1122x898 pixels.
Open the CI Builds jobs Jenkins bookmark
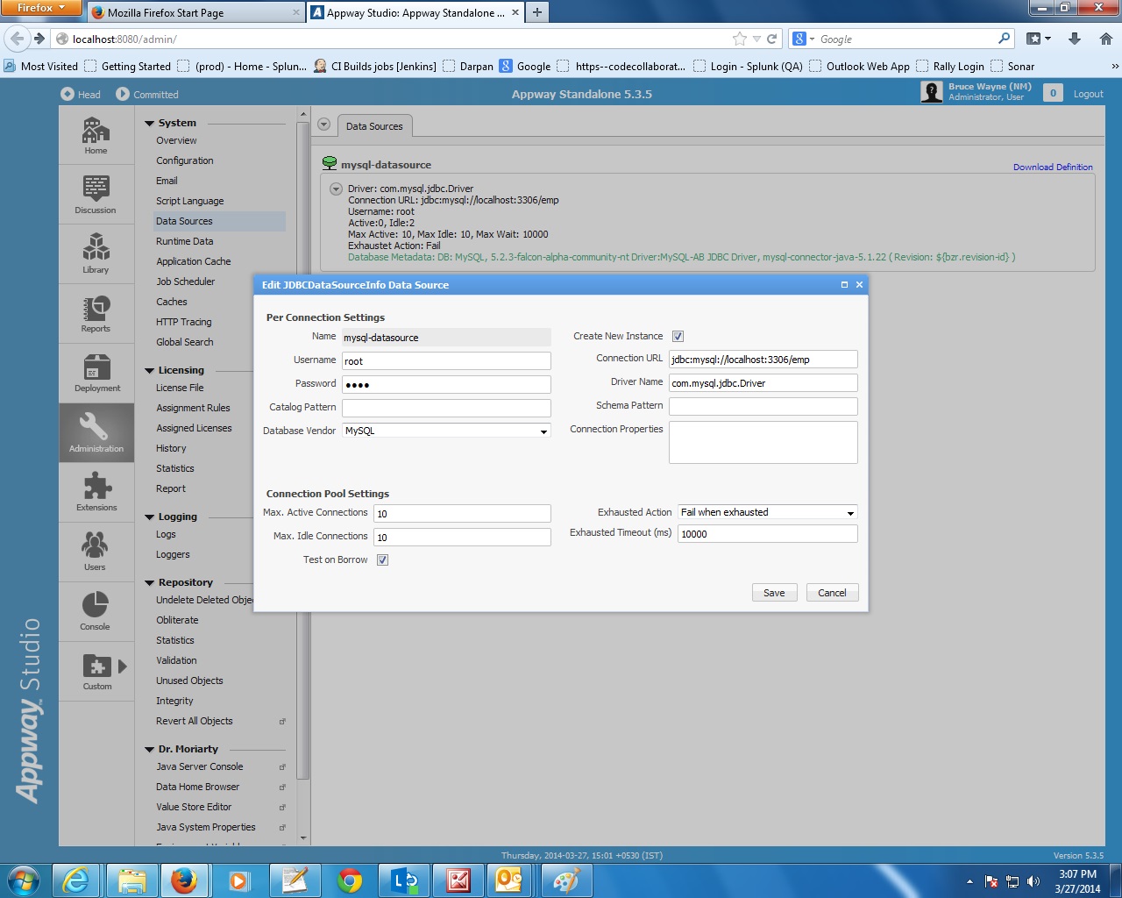[375, 66]
